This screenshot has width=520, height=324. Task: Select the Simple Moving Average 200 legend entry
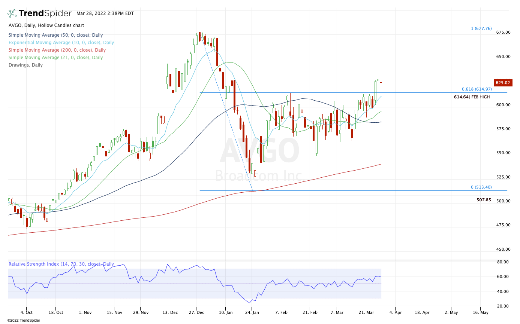click(57, 50)
